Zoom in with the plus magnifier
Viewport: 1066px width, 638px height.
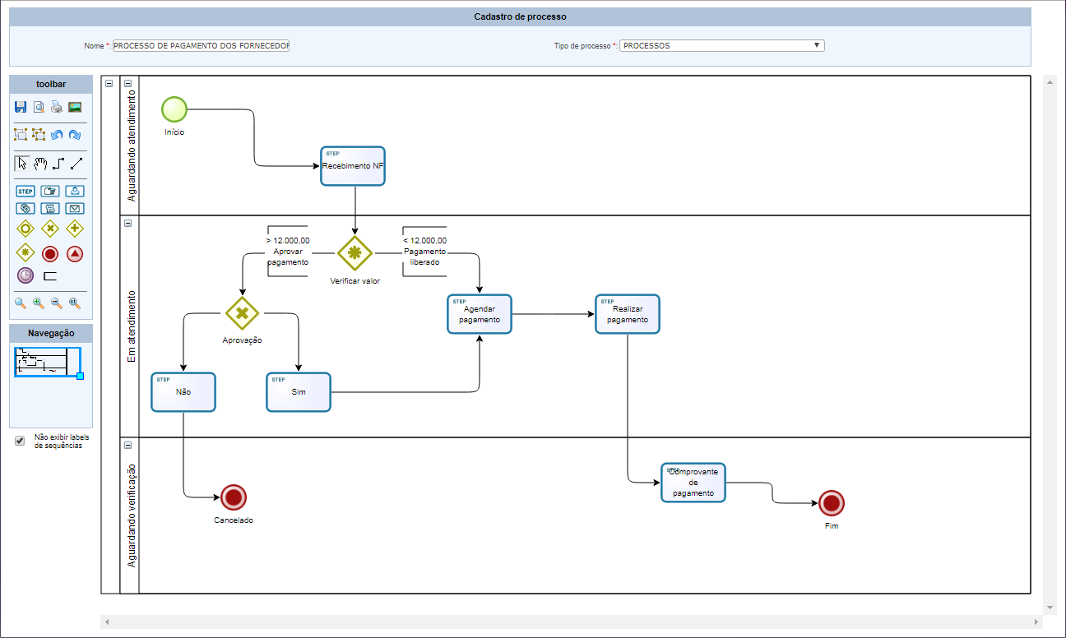pyautogui.click(x=39, y=303)
